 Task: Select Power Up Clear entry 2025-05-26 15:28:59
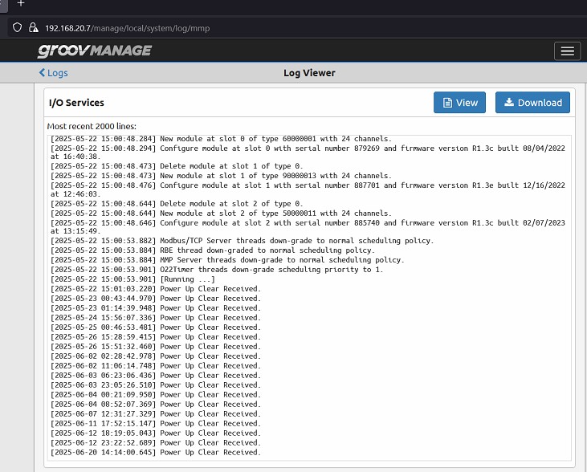pyautogui.click(x=155, y=337)
